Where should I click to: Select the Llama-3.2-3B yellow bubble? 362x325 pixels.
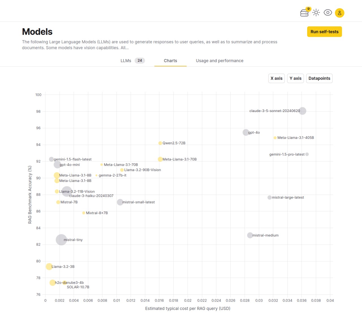click(49, 266)
